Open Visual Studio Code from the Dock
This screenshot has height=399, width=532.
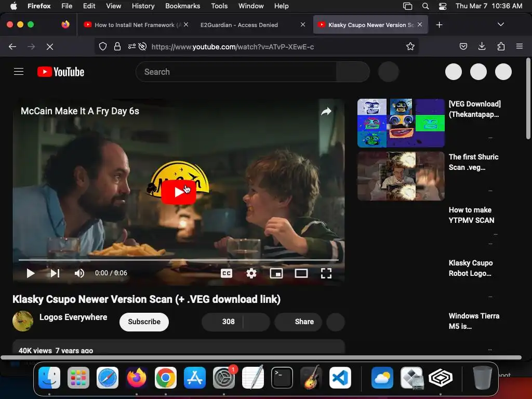coord(340,378)
